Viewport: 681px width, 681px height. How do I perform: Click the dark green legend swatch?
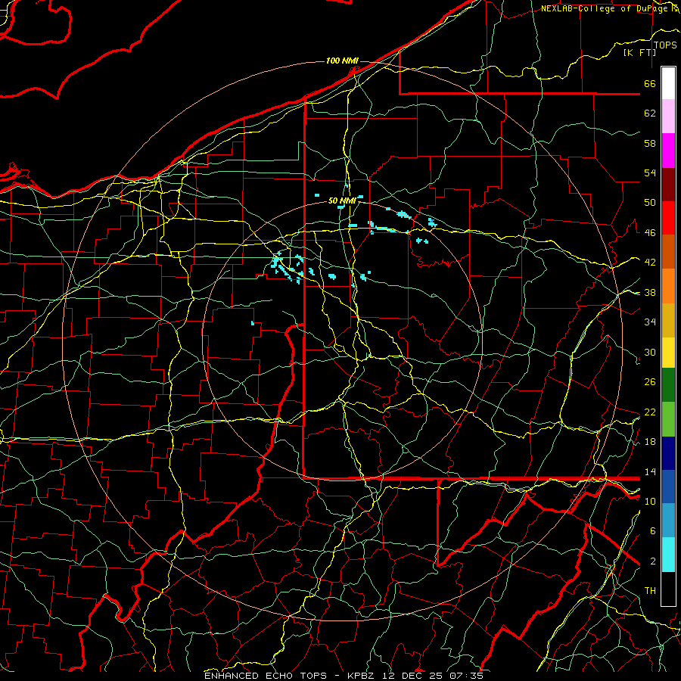(668, 385)
